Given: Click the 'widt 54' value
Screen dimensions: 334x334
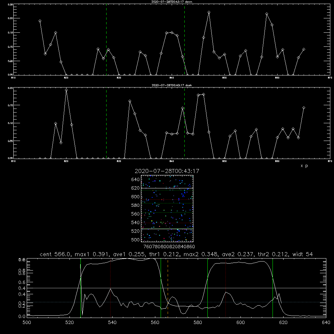Looking at the screenshot, I should 303,254.
